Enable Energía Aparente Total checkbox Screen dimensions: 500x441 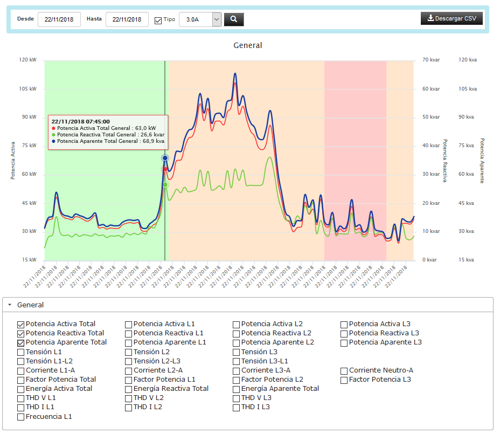(x=237, y=389)
